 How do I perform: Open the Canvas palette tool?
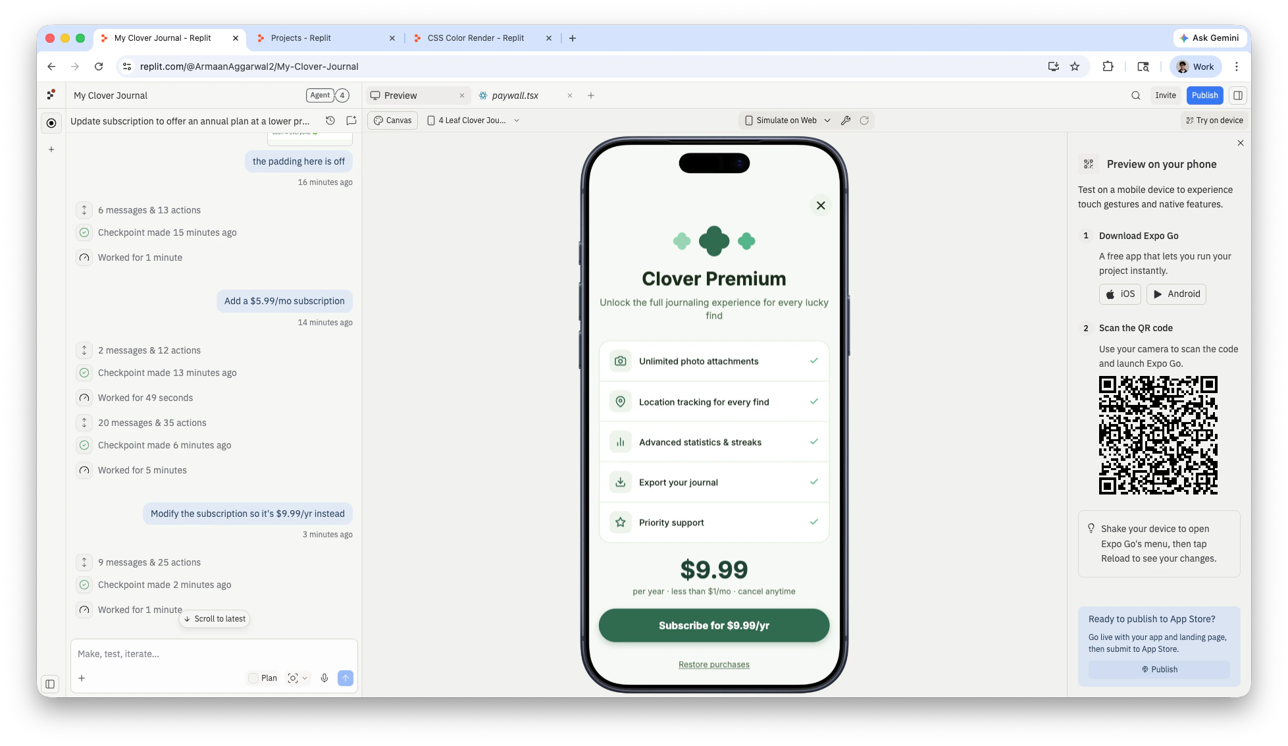392,120
